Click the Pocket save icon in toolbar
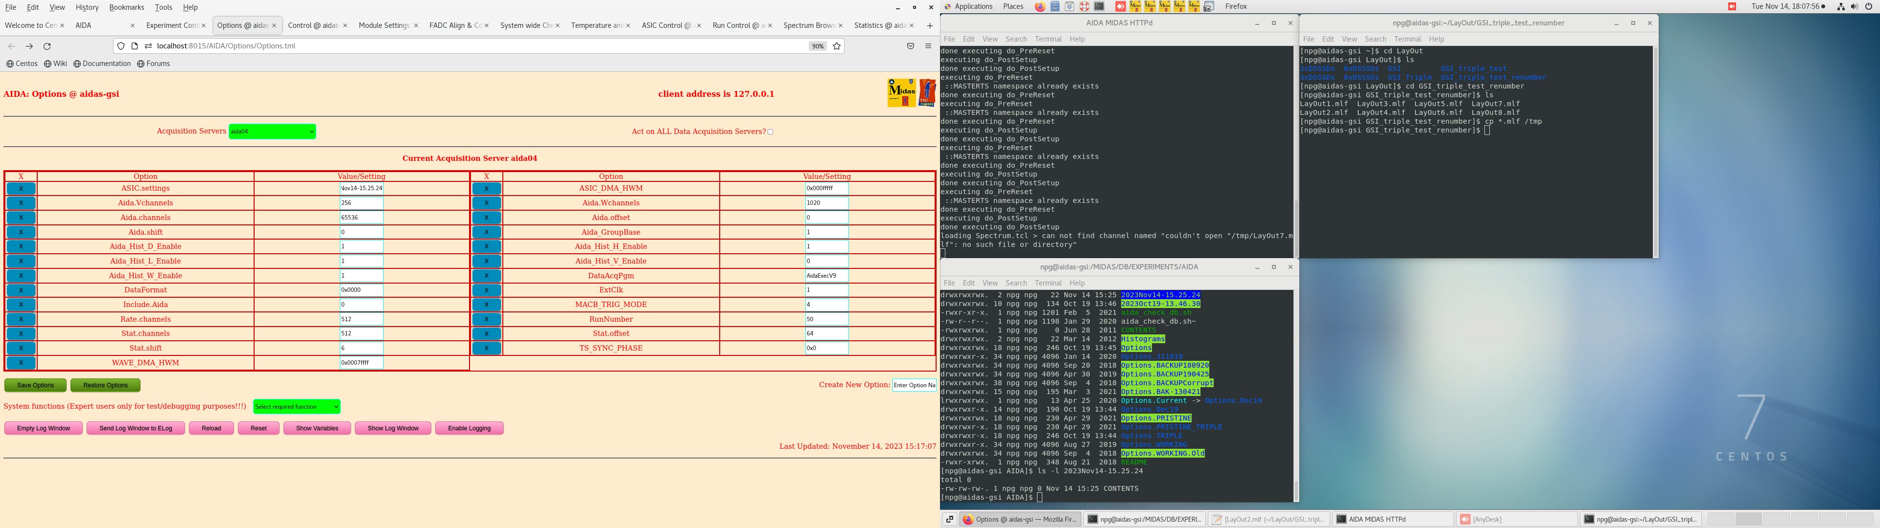Screen dimensions: 1880x528 click(910, 46)
